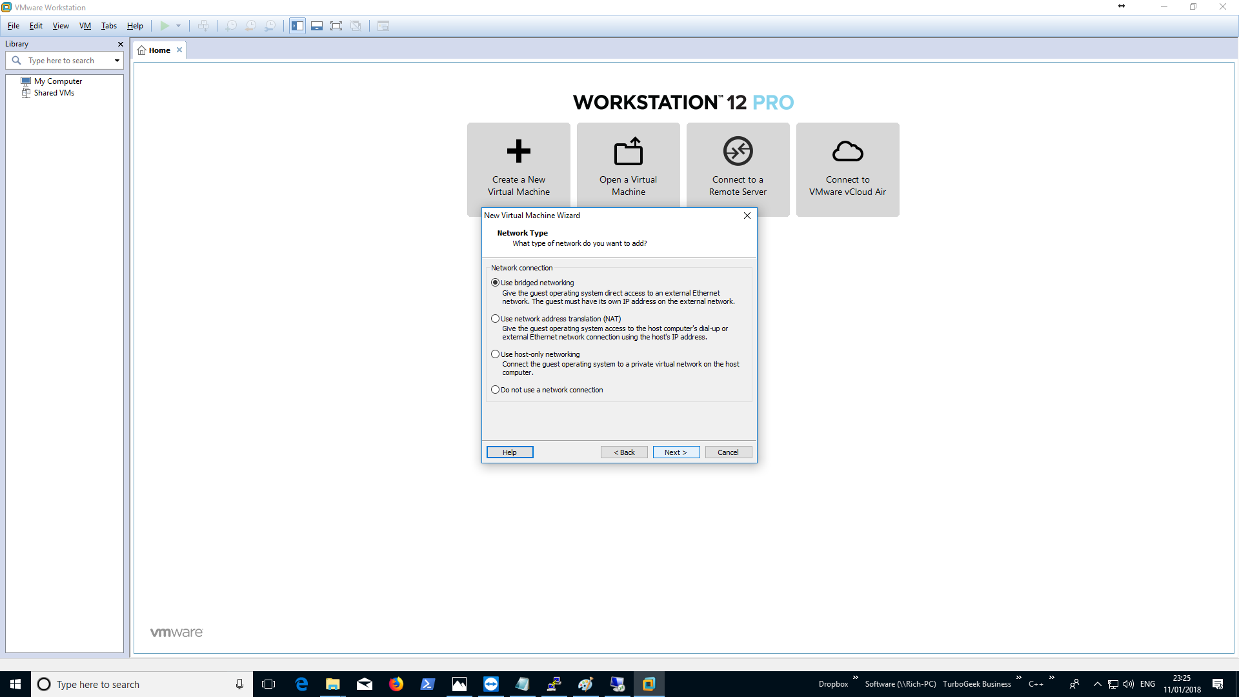Open PowerShell from the taskbar

click(428, 684)
